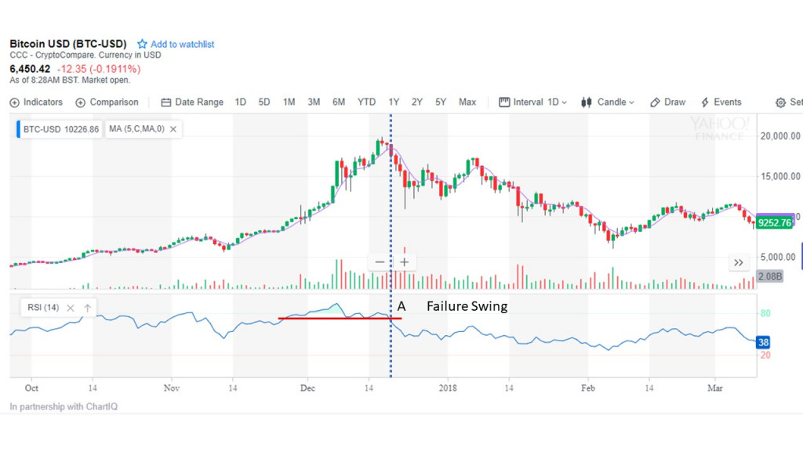
Task: Click the 6,450.42 price value
Action: [x=31, y=69]
